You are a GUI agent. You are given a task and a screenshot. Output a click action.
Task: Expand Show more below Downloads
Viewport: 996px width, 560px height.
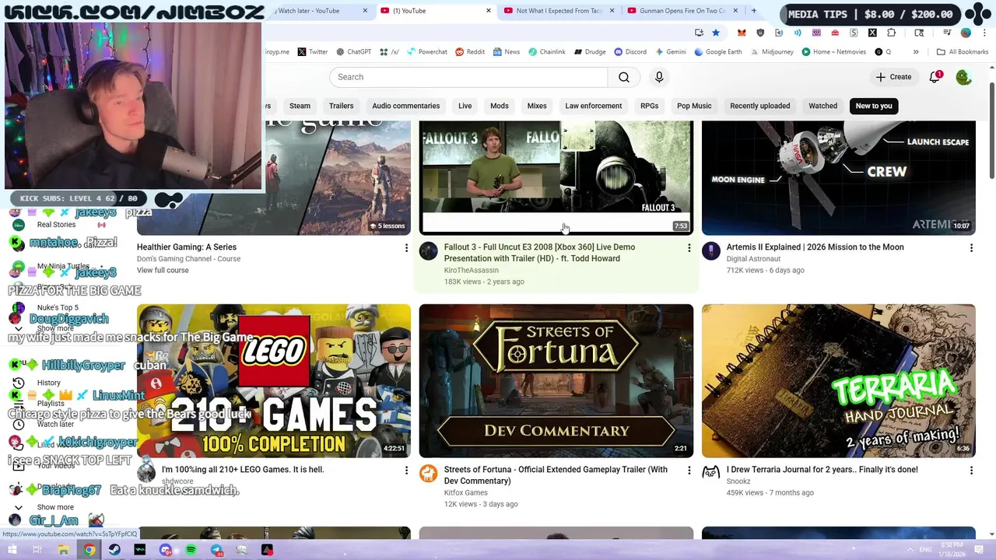[55, 507]
